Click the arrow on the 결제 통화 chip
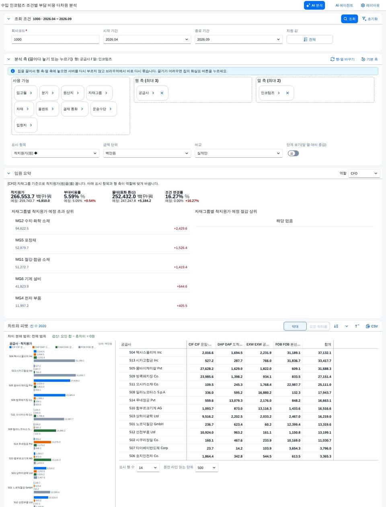386x507 pixels. (82, 109)
